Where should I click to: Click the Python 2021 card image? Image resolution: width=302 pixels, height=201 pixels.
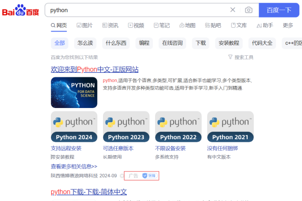point(231,127)
